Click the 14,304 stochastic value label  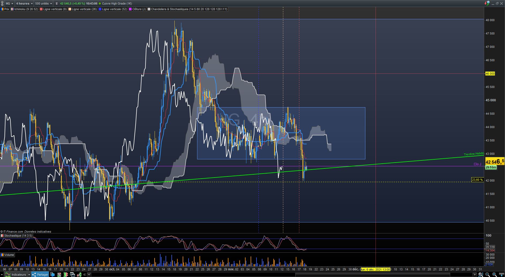[x=490, y=251]
